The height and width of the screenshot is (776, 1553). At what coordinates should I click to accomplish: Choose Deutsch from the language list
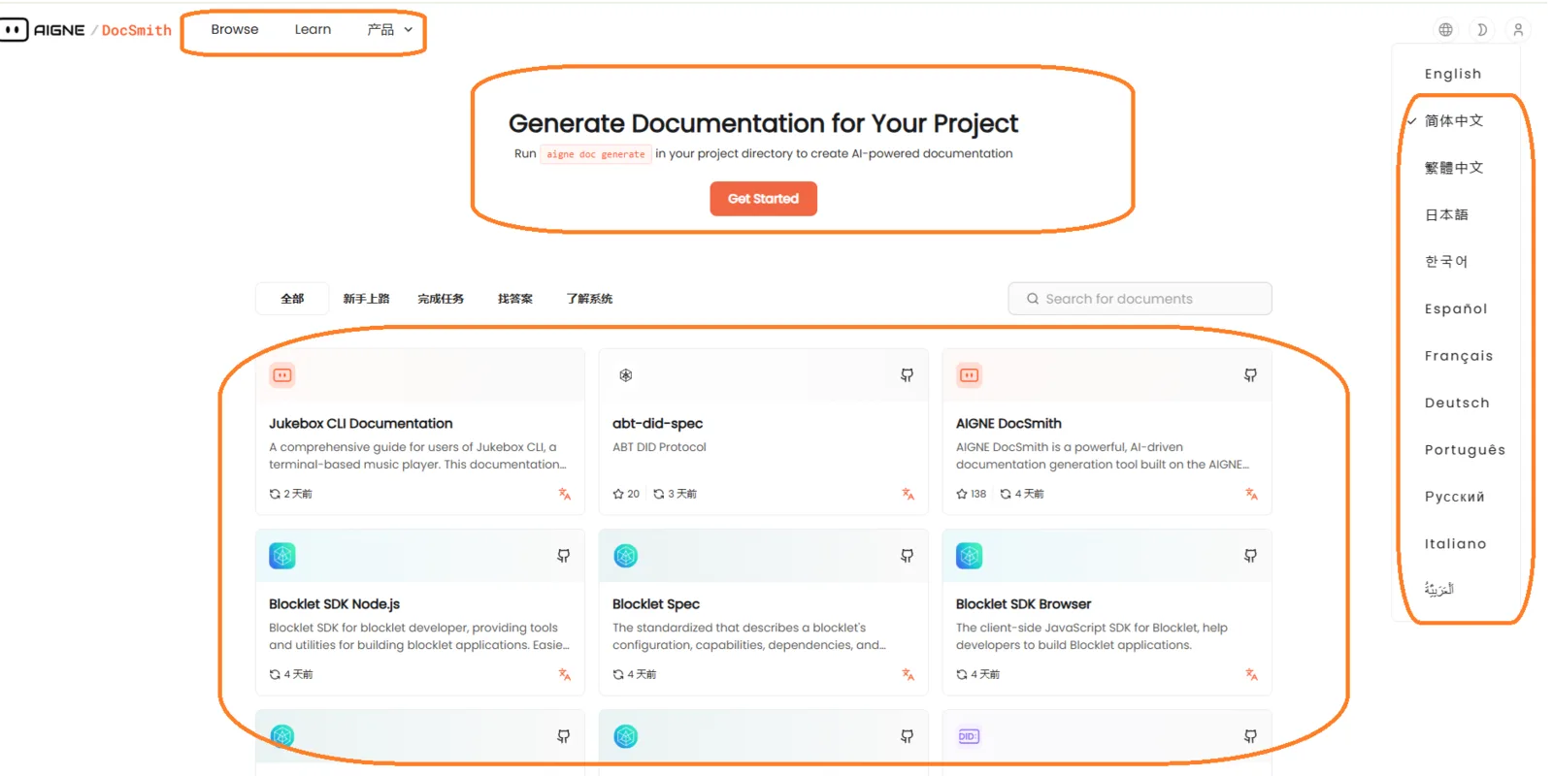(1457, 403)
